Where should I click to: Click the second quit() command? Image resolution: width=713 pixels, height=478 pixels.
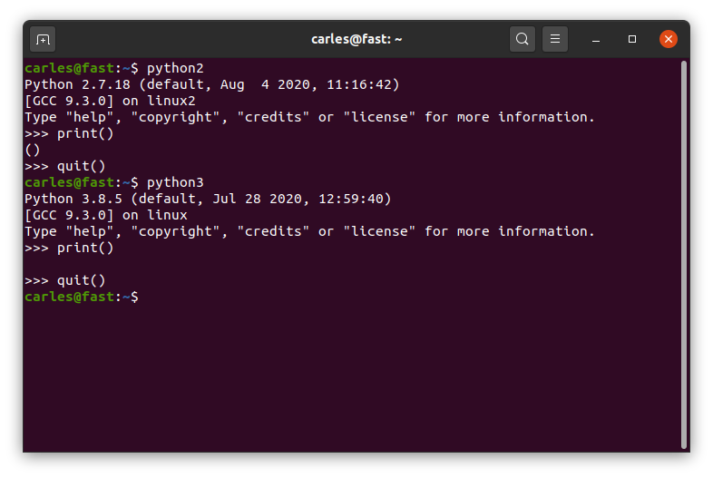click(81, 280)
